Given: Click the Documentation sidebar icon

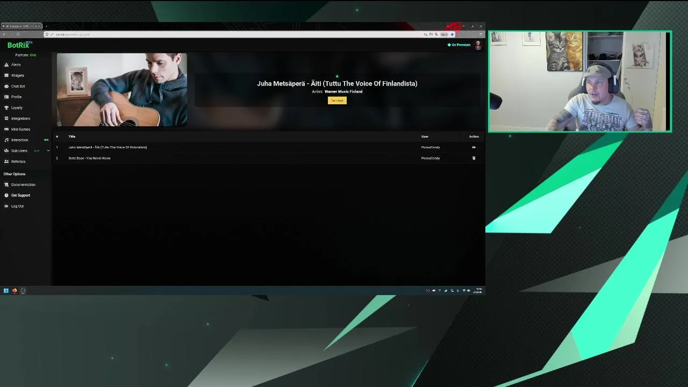Looking at the screenshot, I should click(x=6, y=184).
